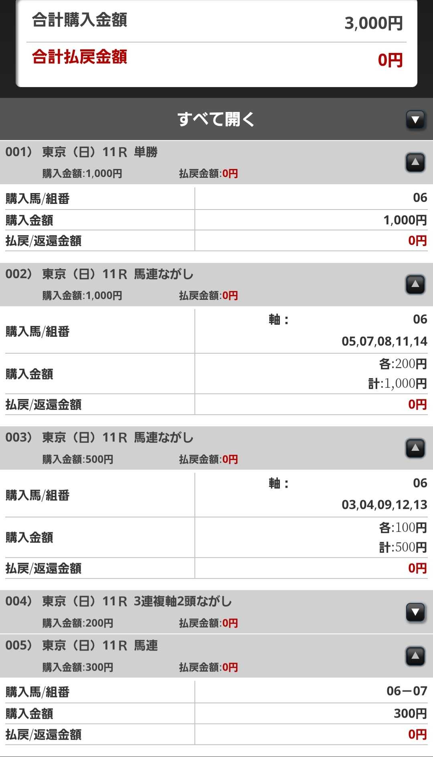Tap the 購入金額:200円 text in bet 004

[78, 623]
